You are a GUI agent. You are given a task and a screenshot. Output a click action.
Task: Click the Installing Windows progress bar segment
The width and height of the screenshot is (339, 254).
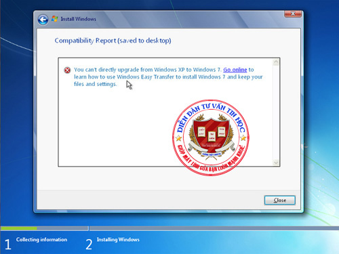click(x=214, y=228)
